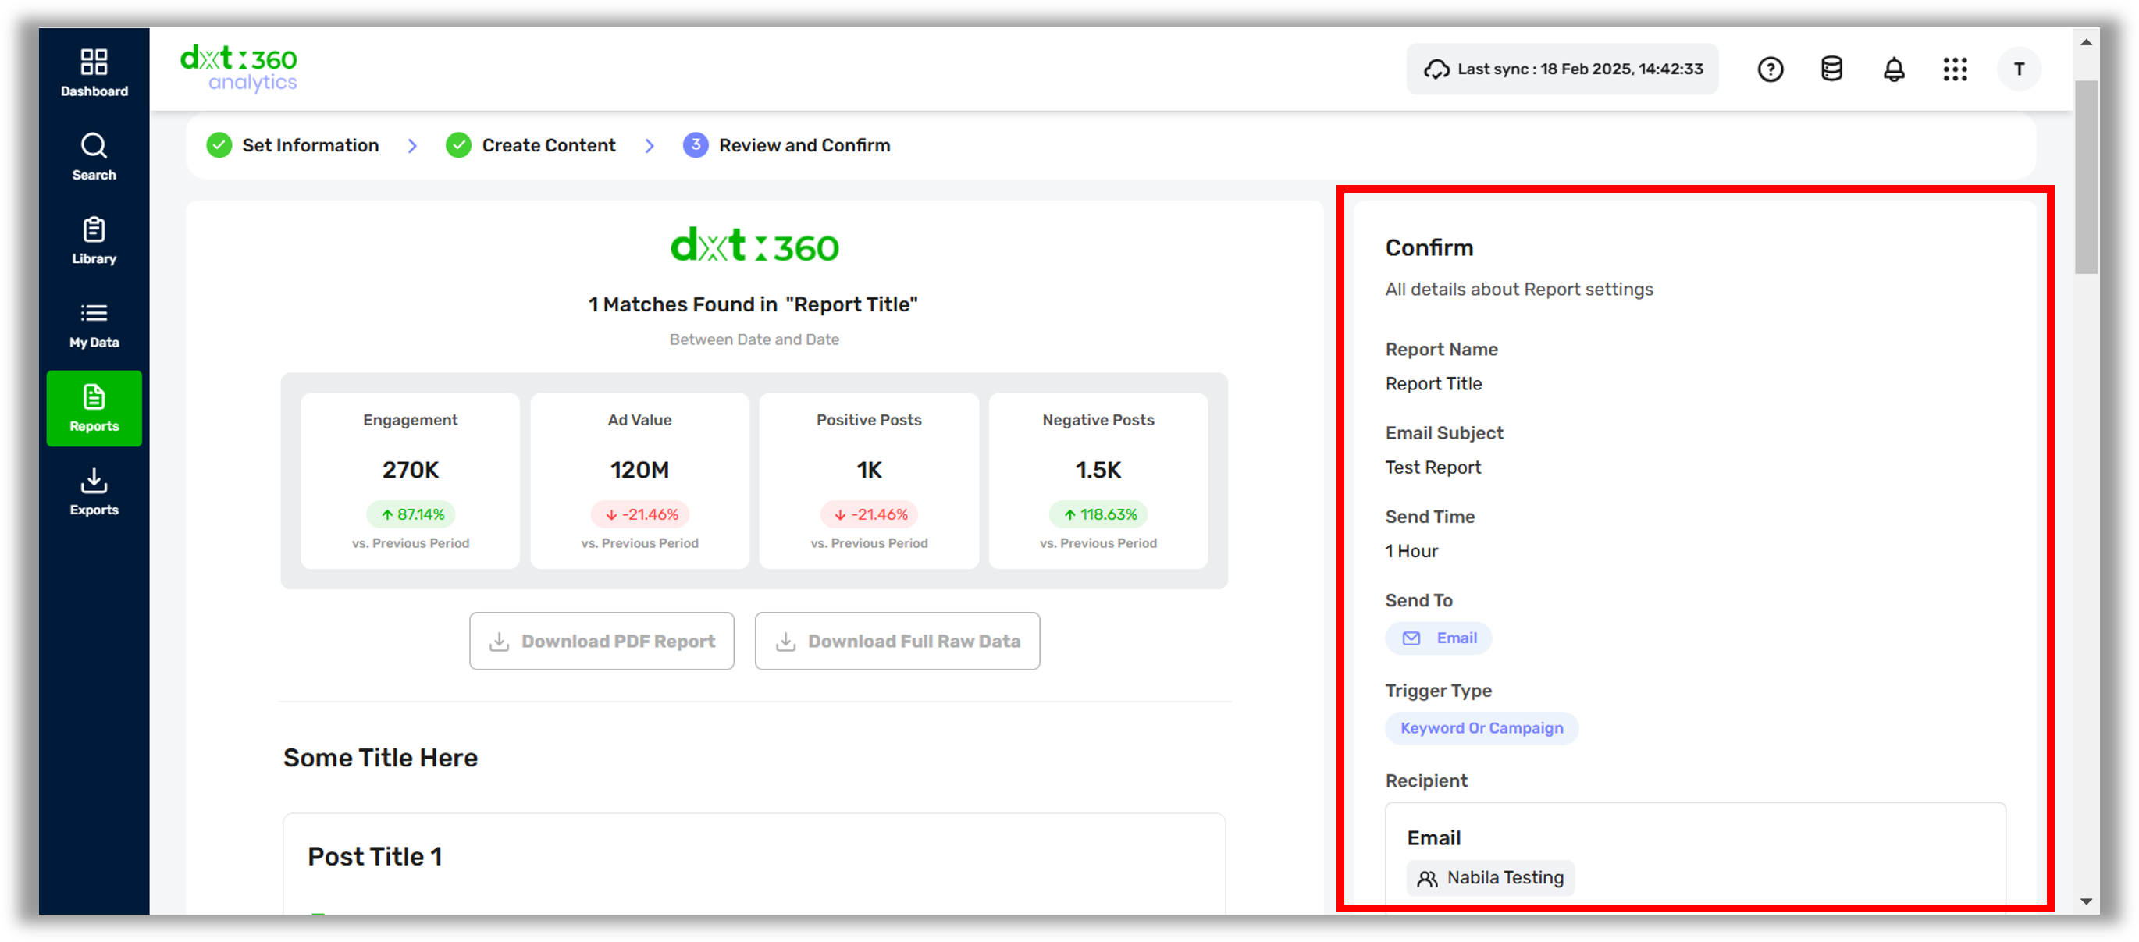The image size is (2139, 942).
Task: Open My Data in the sidebar
Action: [x=94, y=324]
